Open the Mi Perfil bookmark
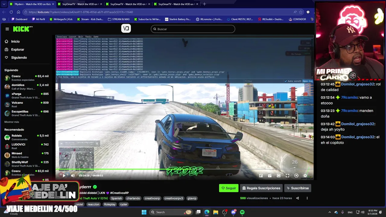Image resolution: width=386 pixels, height=217 pixels. coord(38,19)
